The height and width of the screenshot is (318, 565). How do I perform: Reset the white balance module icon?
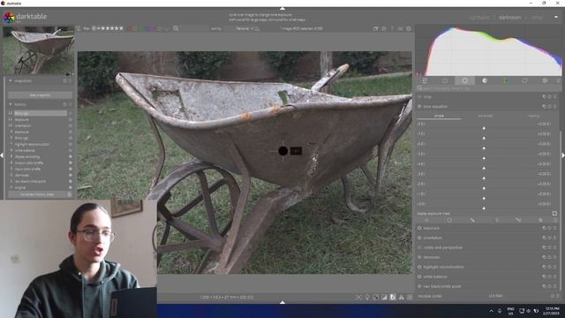549,276
